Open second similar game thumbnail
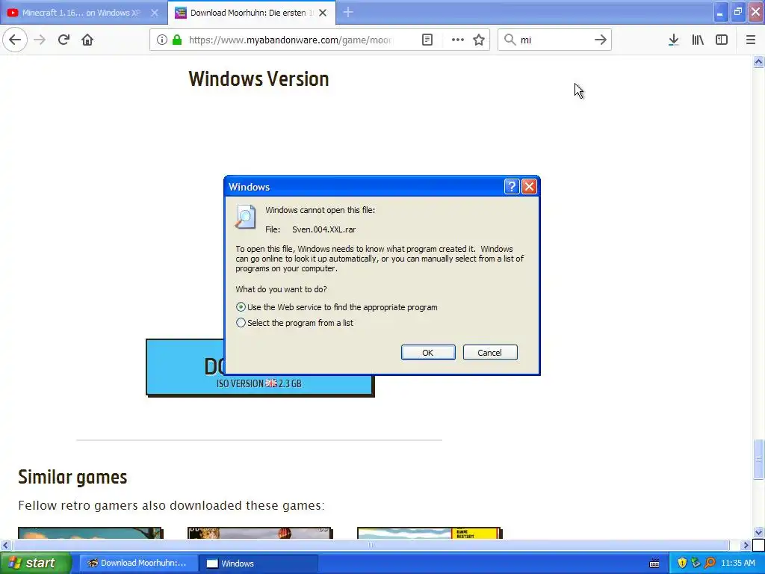765x574 pixels. (259, 533)
